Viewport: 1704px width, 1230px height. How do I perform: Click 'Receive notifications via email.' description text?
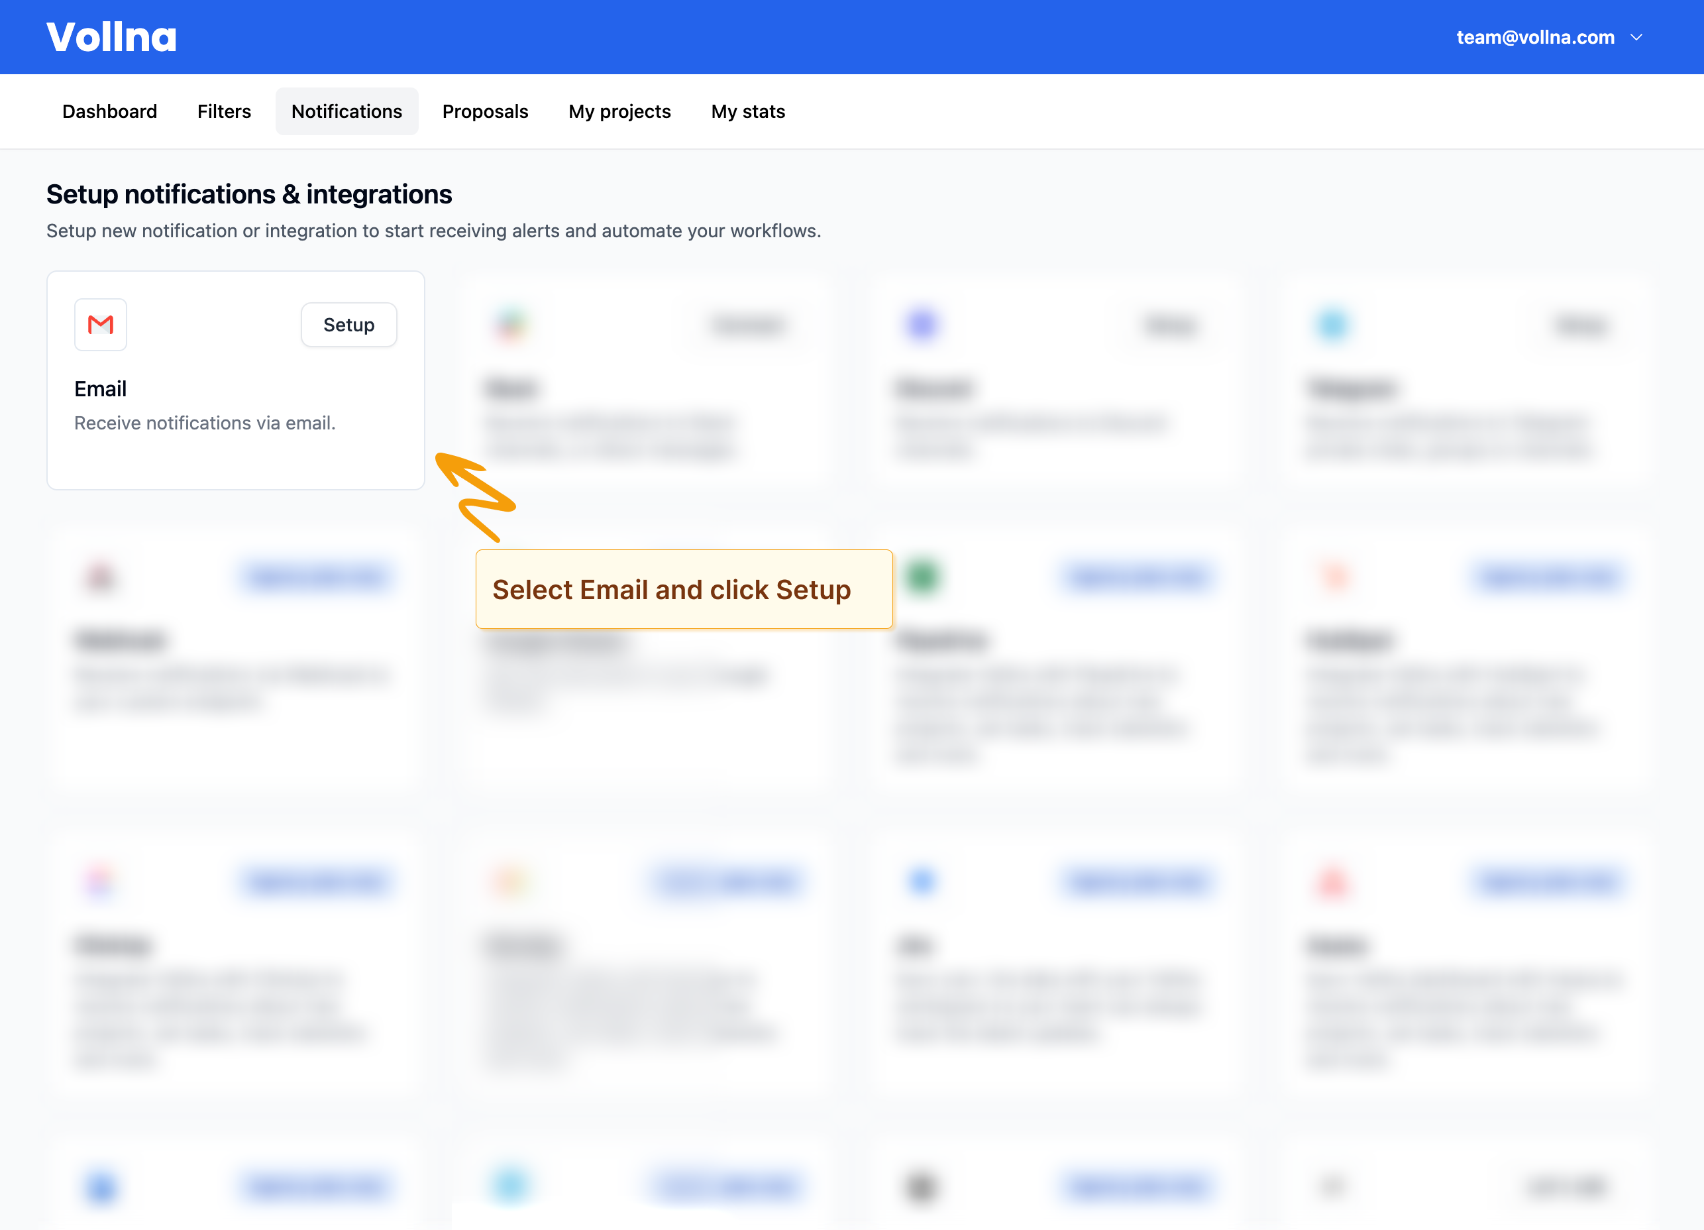(x=204, y=423)
